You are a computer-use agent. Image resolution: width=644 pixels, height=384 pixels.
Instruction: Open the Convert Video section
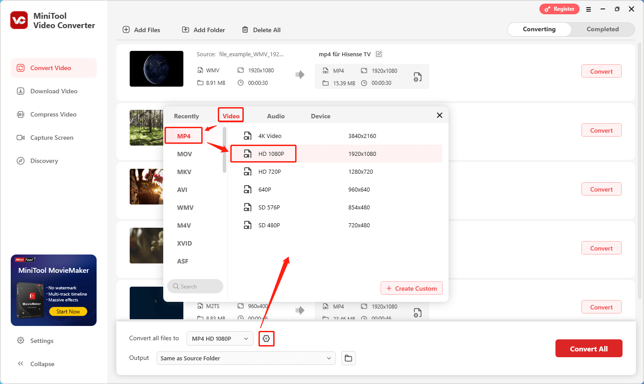(54, 68)
